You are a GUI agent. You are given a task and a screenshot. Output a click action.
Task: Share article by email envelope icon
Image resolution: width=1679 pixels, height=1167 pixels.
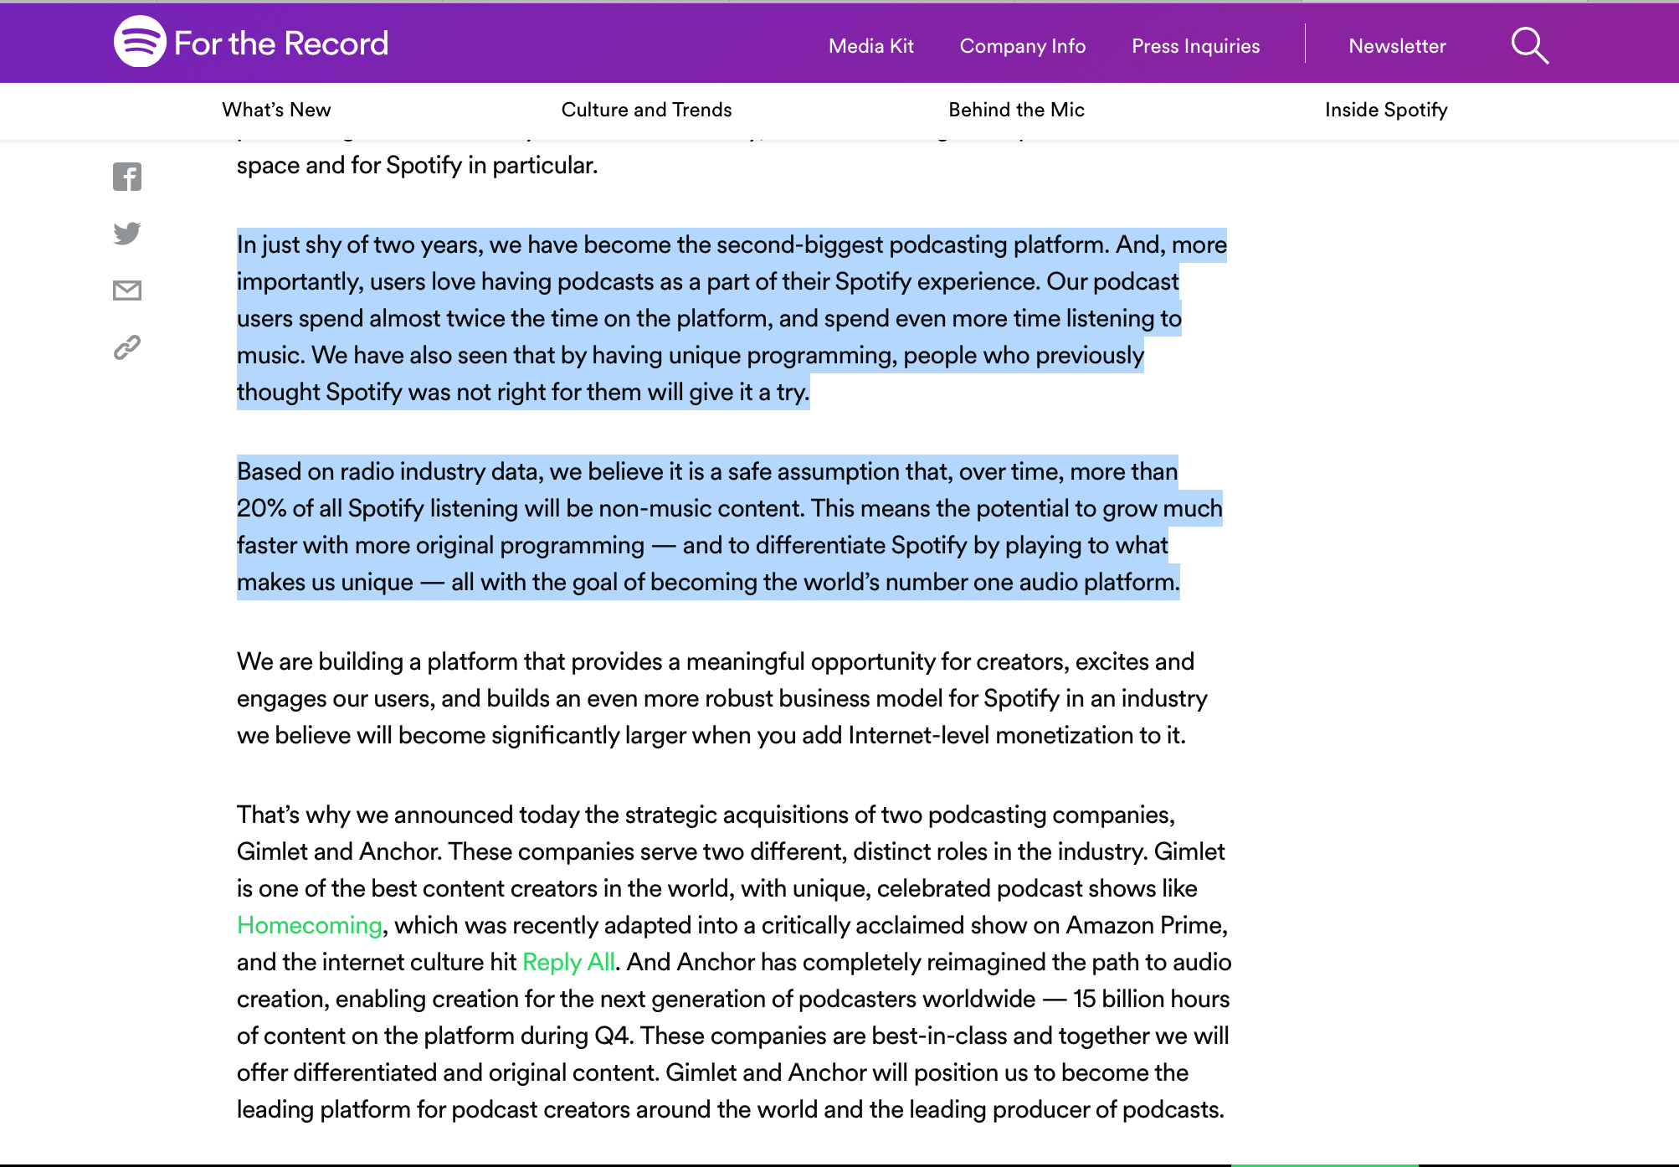pyautogui.click(x=127, y=290)
